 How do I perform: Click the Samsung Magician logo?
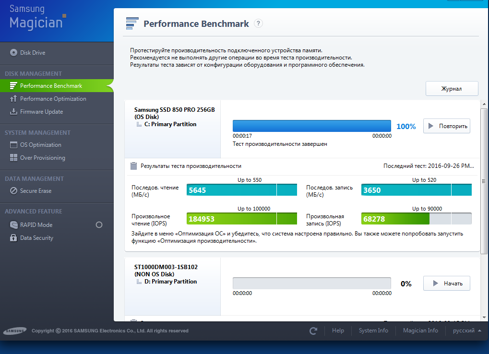(37, 18)
